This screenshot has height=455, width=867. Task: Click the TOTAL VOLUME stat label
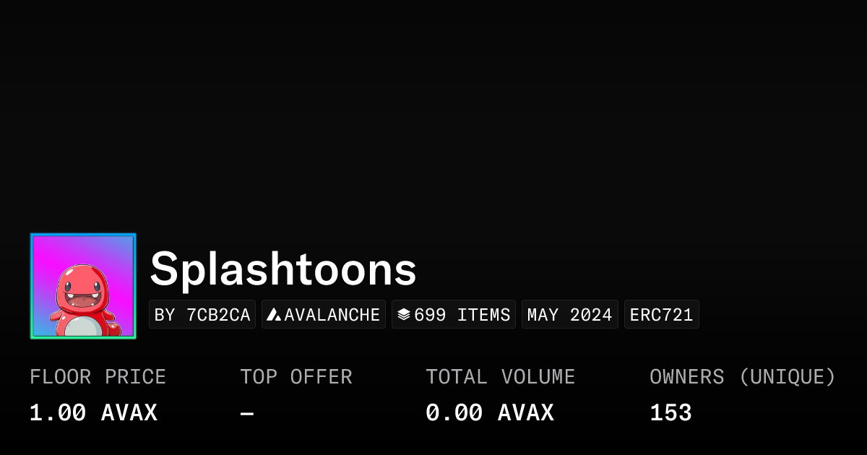[x=500, y=377]
